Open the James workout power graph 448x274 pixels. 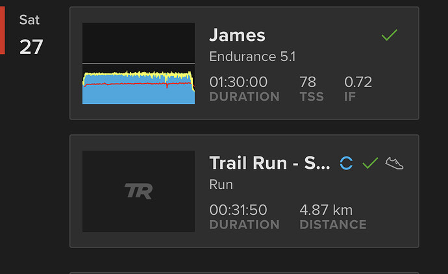[138, 63]
